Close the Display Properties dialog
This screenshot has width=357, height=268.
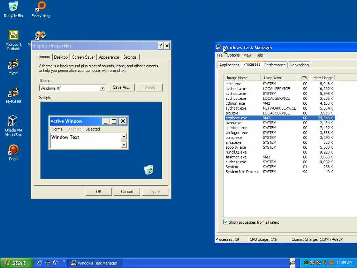167,46
